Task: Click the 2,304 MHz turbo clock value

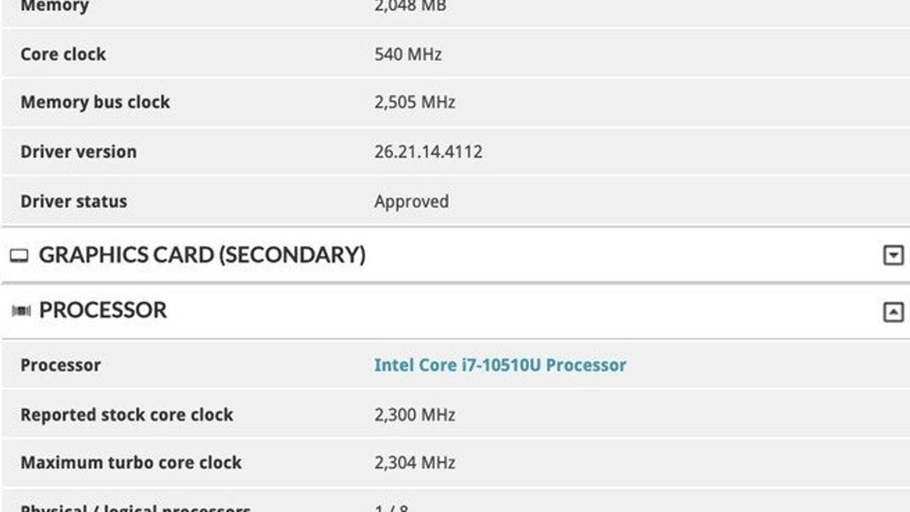Action: coord(415,463)
